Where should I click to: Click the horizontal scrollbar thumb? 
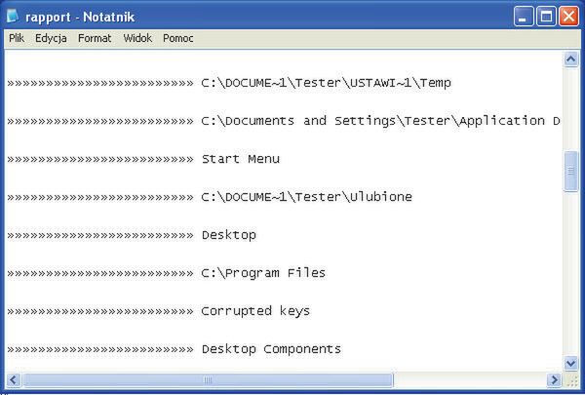click(207, 379)
